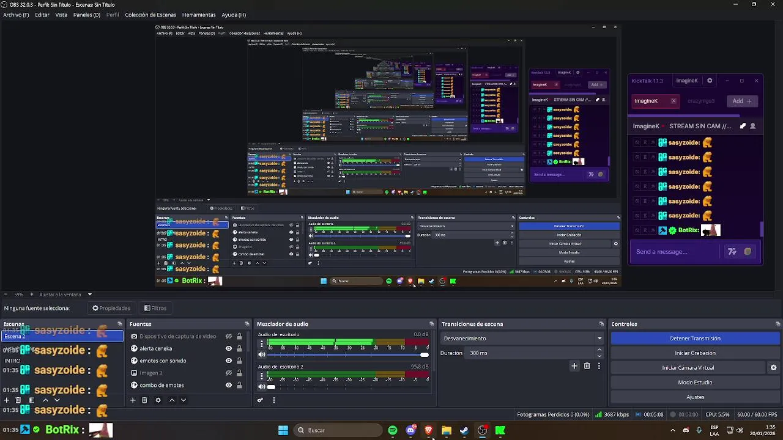Viewport: 783px width, 440px height.
Task: Toggle lock on Imagen 3 source
Action: (239, 373)
